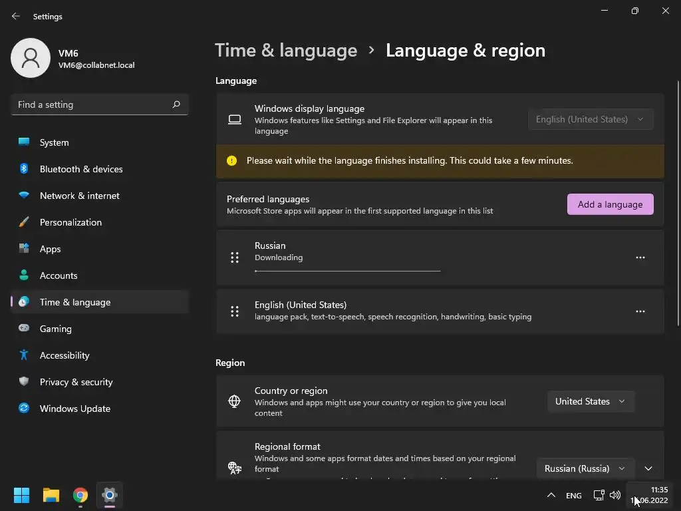Viewport: 681px width, 511px height.
Task: Select the English (United States) row
Action: tap(440, 311)
